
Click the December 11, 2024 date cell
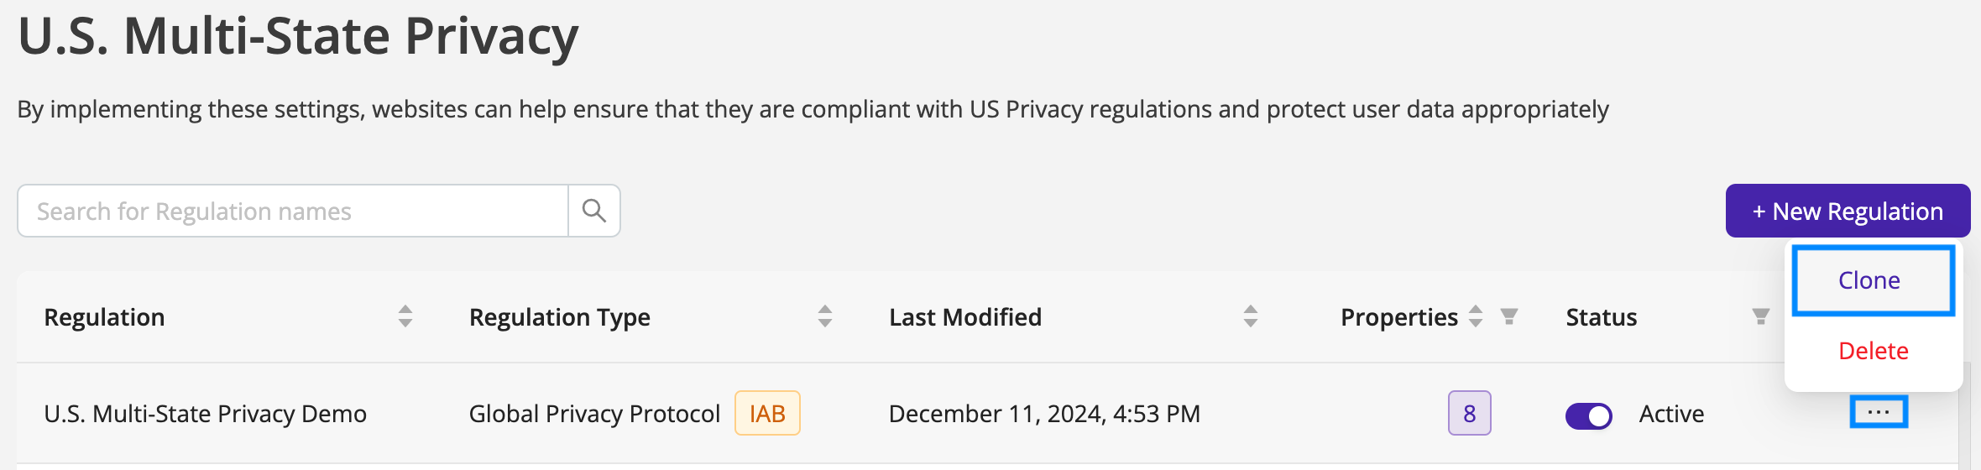tap(1044, 414)
